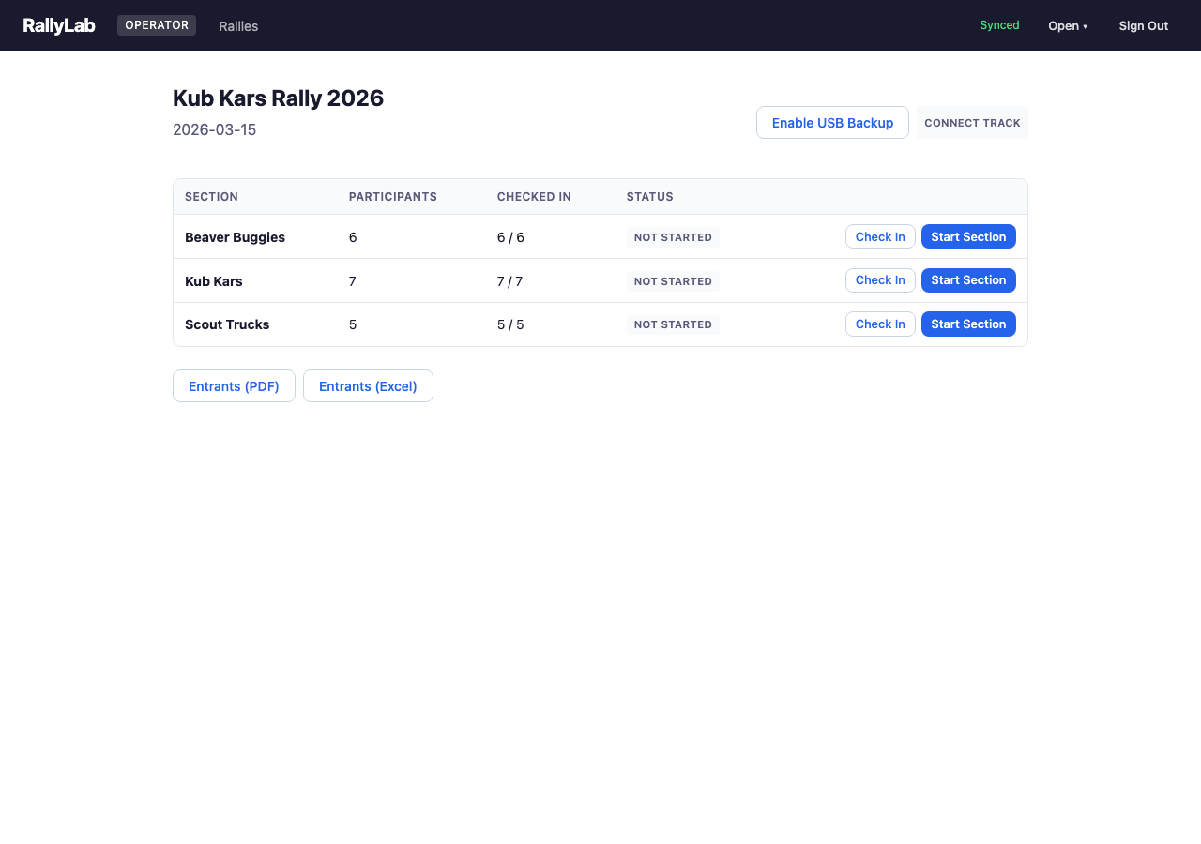Viewport: 1201px width, 844px height.
Task: Open Check In for Kub Kars
Action: (880, 280)
